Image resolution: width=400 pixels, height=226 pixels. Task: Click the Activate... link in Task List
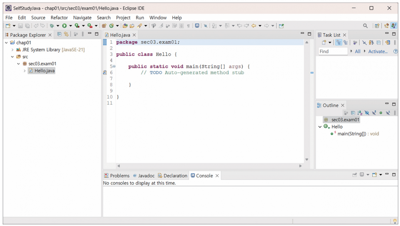click(378, 51)
